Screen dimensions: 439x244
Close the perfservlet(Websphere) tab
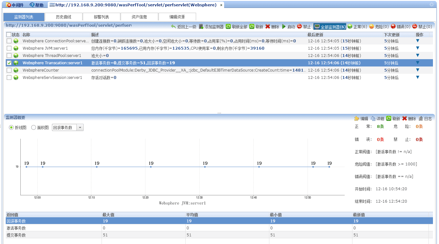(x=221, y=5)
